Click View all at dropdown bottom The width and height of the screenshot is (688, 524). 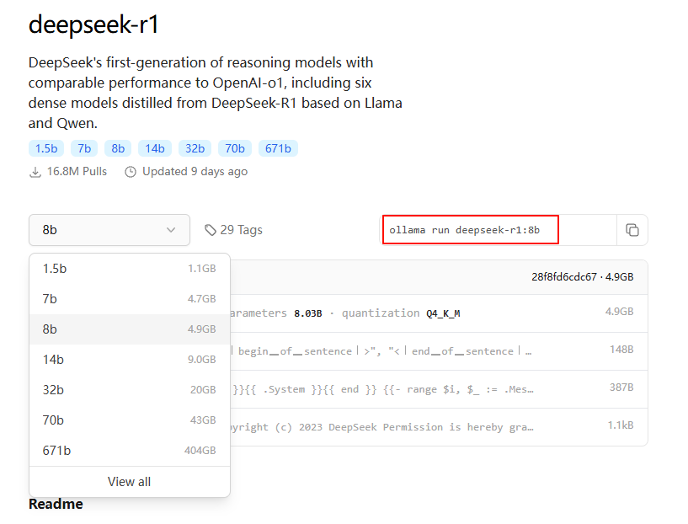point(129,482)
